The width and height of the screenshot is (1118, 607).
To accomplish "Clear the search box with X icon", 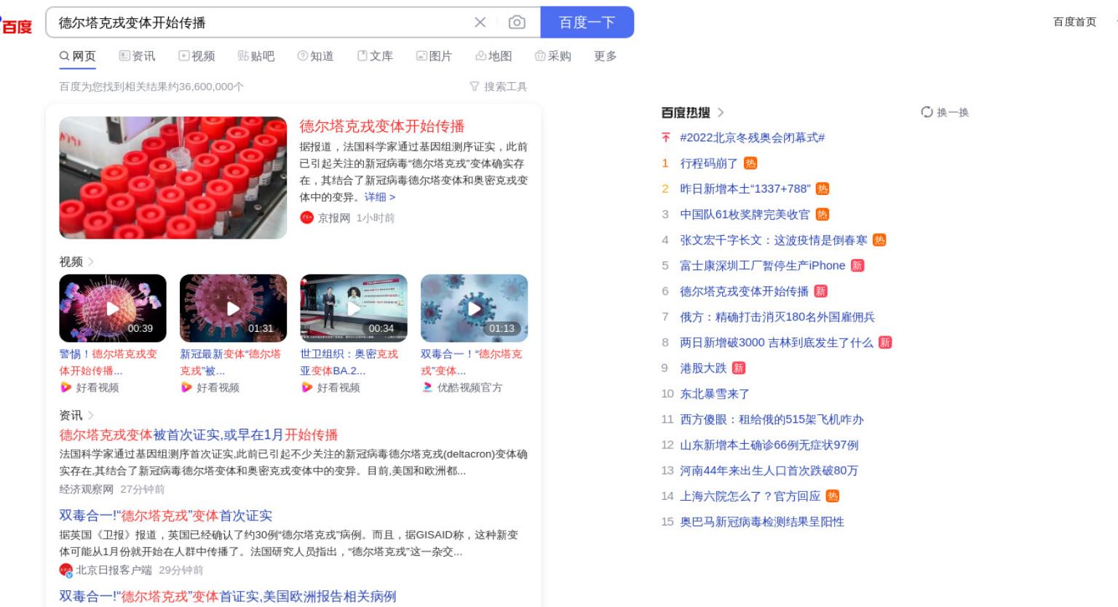I will click(x=480, y=23).
